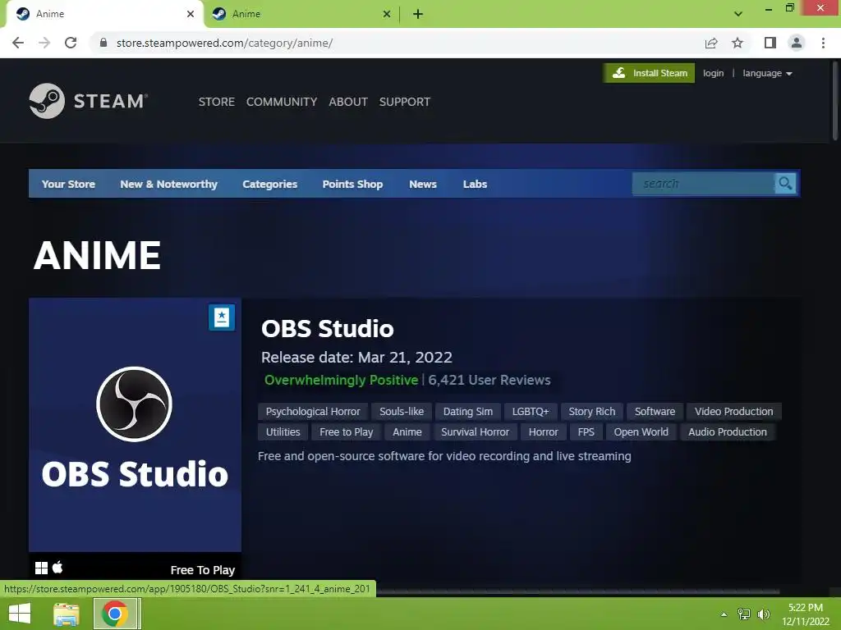Open News in store nav
This screenshot has height=630, width=841.
[x=423, y=184]
